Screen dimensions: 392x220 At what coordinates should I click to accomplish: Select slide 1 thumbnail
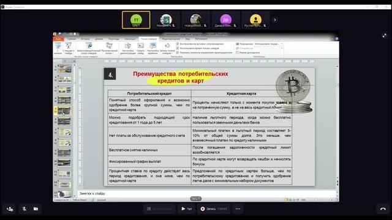click(x=64, y=68)
